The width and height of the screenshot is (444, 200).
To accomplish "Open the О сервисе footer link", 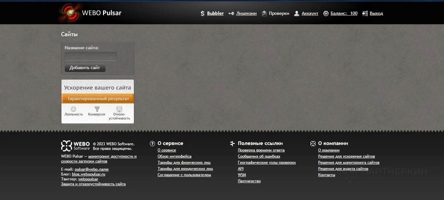I will pos(167,150).
